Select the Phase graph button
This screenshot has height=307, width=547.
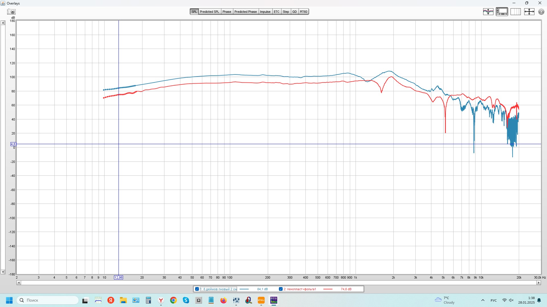(x=227, y=12)
